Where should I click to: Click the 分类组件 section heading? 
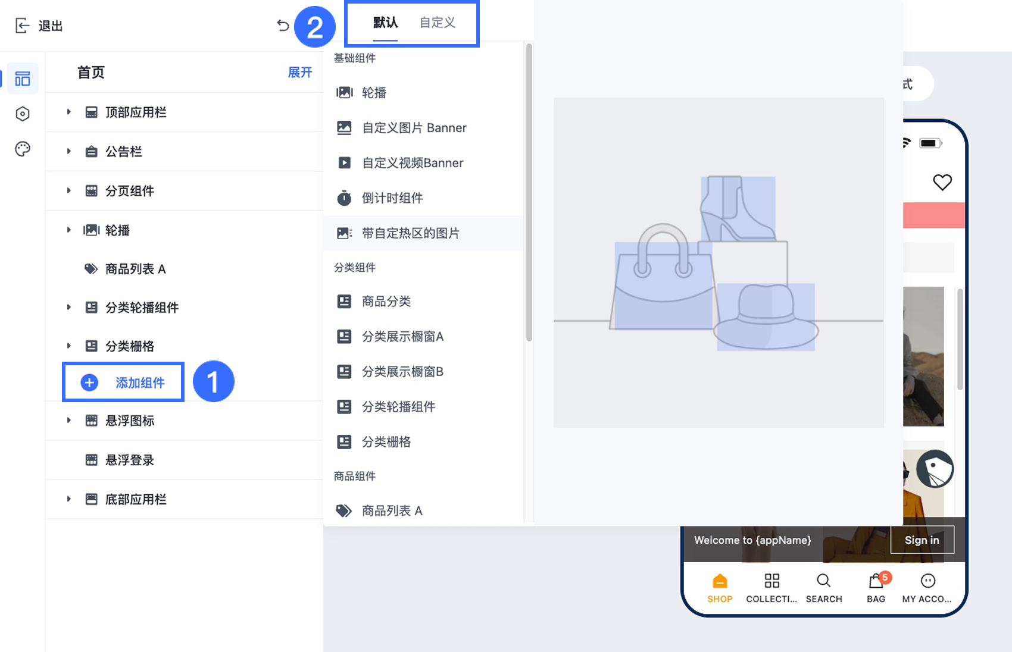(355, 268)
